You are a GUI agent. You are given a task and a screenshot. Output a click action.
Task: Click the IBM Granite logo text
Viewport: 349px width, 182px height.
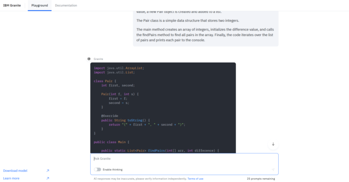coord(12,5)
